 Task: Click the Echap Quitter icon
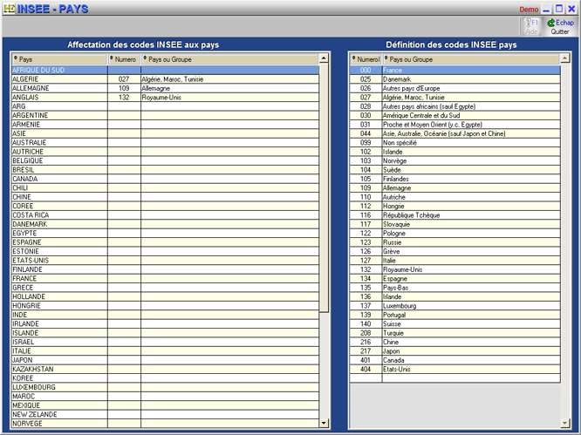pos(559,26)
